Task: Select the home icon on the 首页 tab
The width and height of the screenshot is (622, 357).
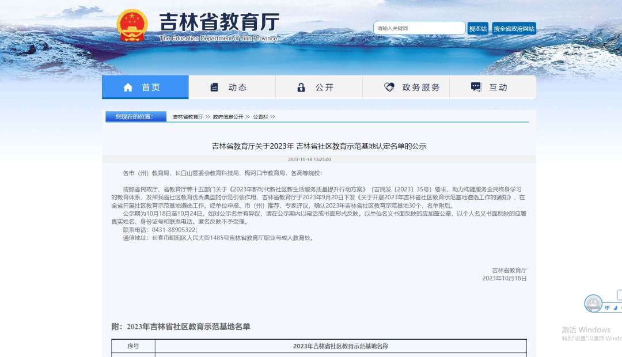Action: pos(127,86)
